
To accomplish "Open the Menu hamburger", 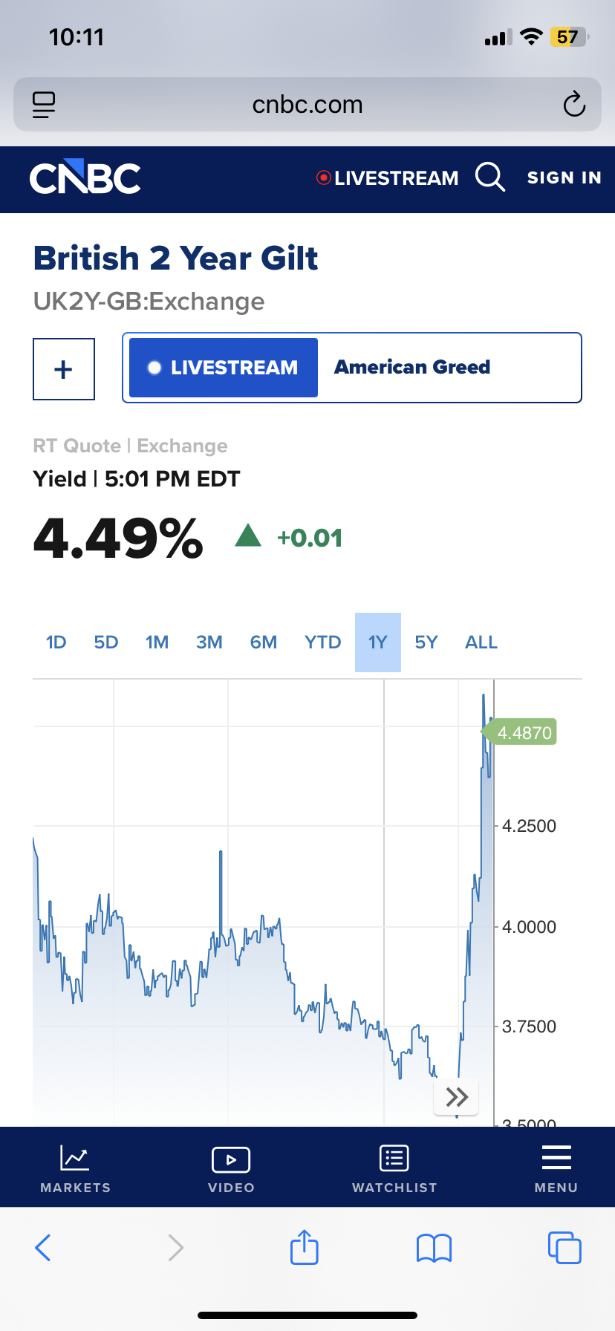I will click(x=556, y=1168).
